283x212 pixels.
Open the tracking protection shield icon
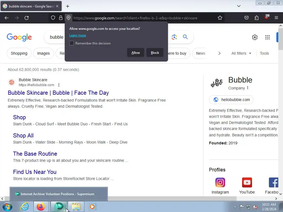pyautogui.click(x=53, y=18)
